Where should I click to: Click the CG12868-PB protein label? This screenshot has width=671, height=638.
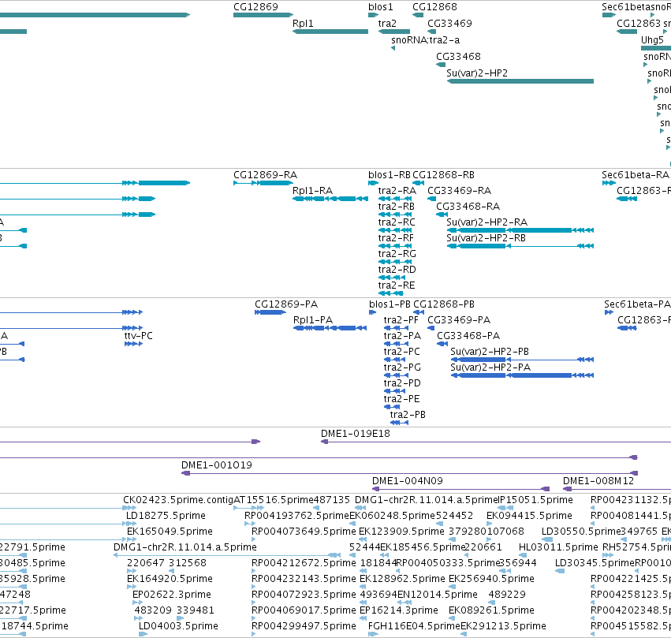click(444, 304)
